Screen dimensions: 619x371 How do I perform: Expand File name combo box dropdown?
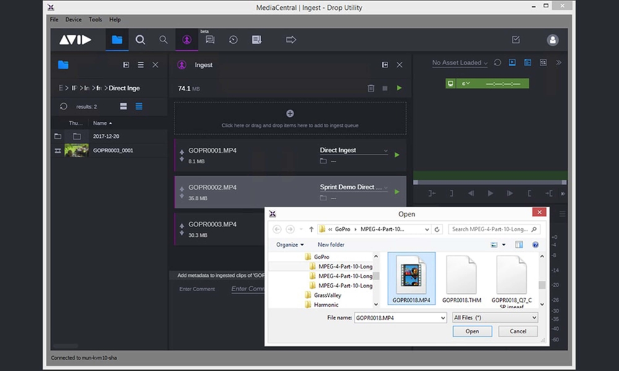(x=443, y=318)
